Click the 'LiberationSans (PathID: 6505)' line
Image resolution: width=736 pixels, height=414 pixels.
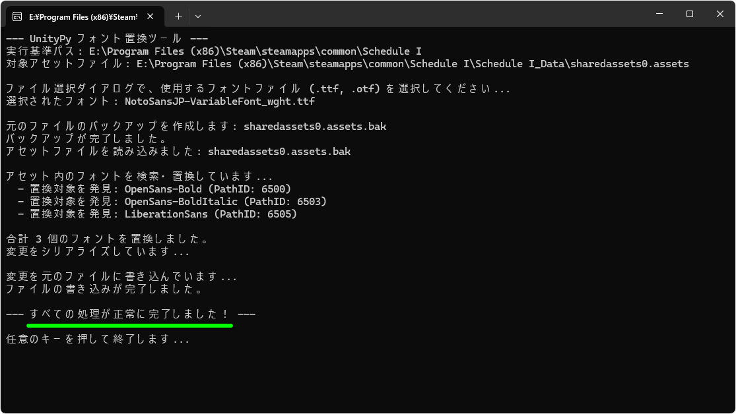(157, 214)
